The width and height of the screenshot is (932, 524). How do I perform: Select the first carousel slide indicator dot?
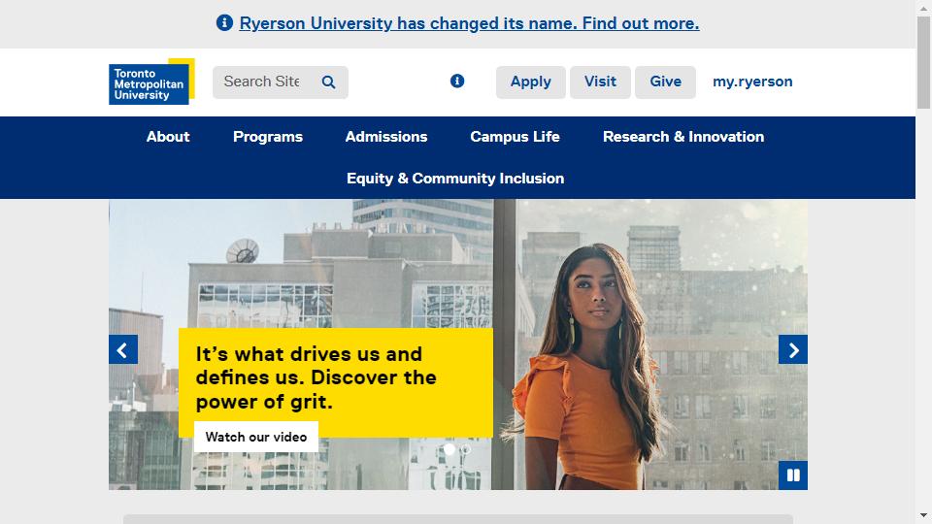click(x=449, y=449)
